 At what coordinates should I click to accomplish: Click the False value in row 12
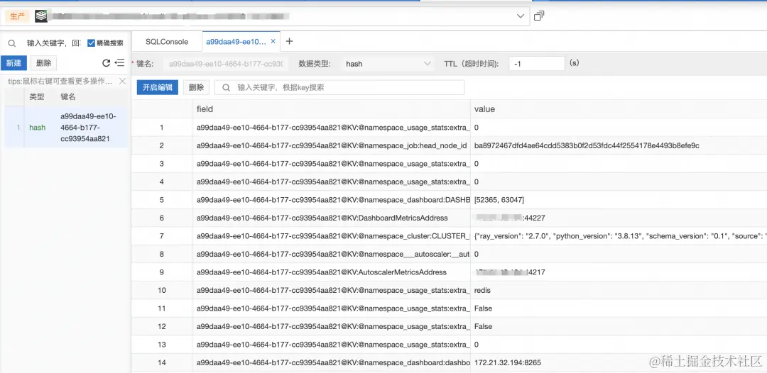pyautogui.click(x=484, y=326)
